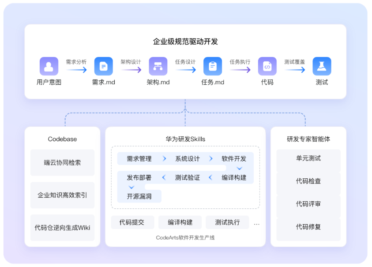Click the 需求分析 arrow

point(77,70)
